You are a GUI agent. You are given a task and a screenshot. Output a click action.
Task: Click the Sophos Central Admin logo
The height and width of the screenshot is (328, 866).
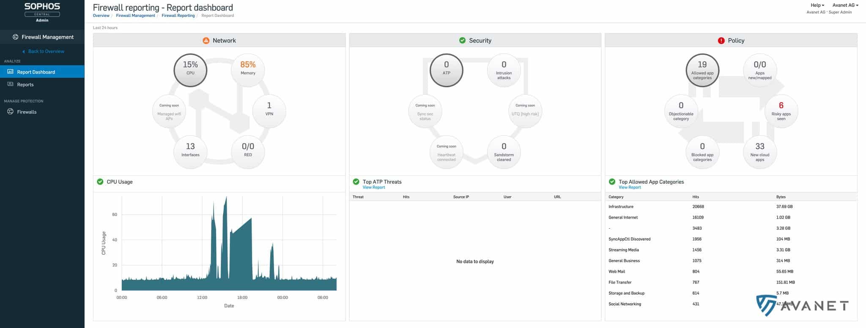[x=42, y=12]
